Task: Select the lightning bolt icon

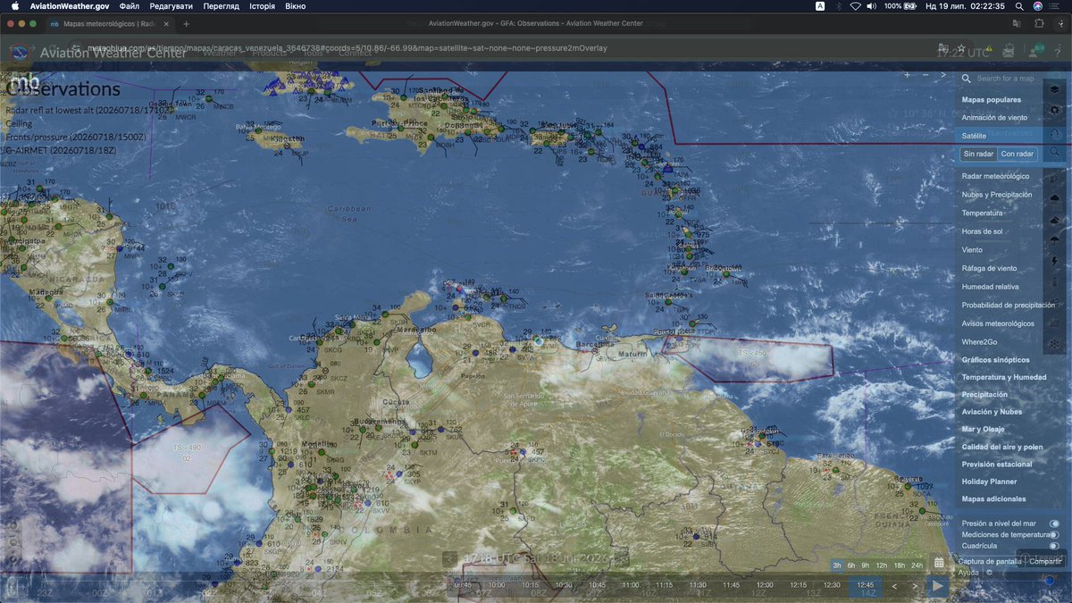Action: 1055,260
